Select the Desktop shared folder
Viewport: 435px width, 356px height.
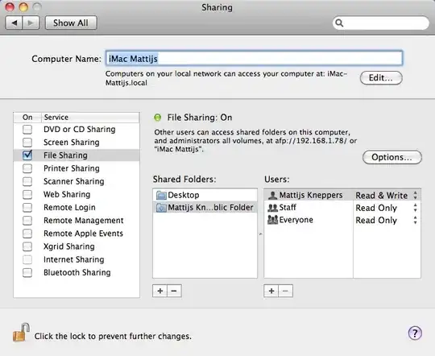pyautogui.click(x=205, y=195)
